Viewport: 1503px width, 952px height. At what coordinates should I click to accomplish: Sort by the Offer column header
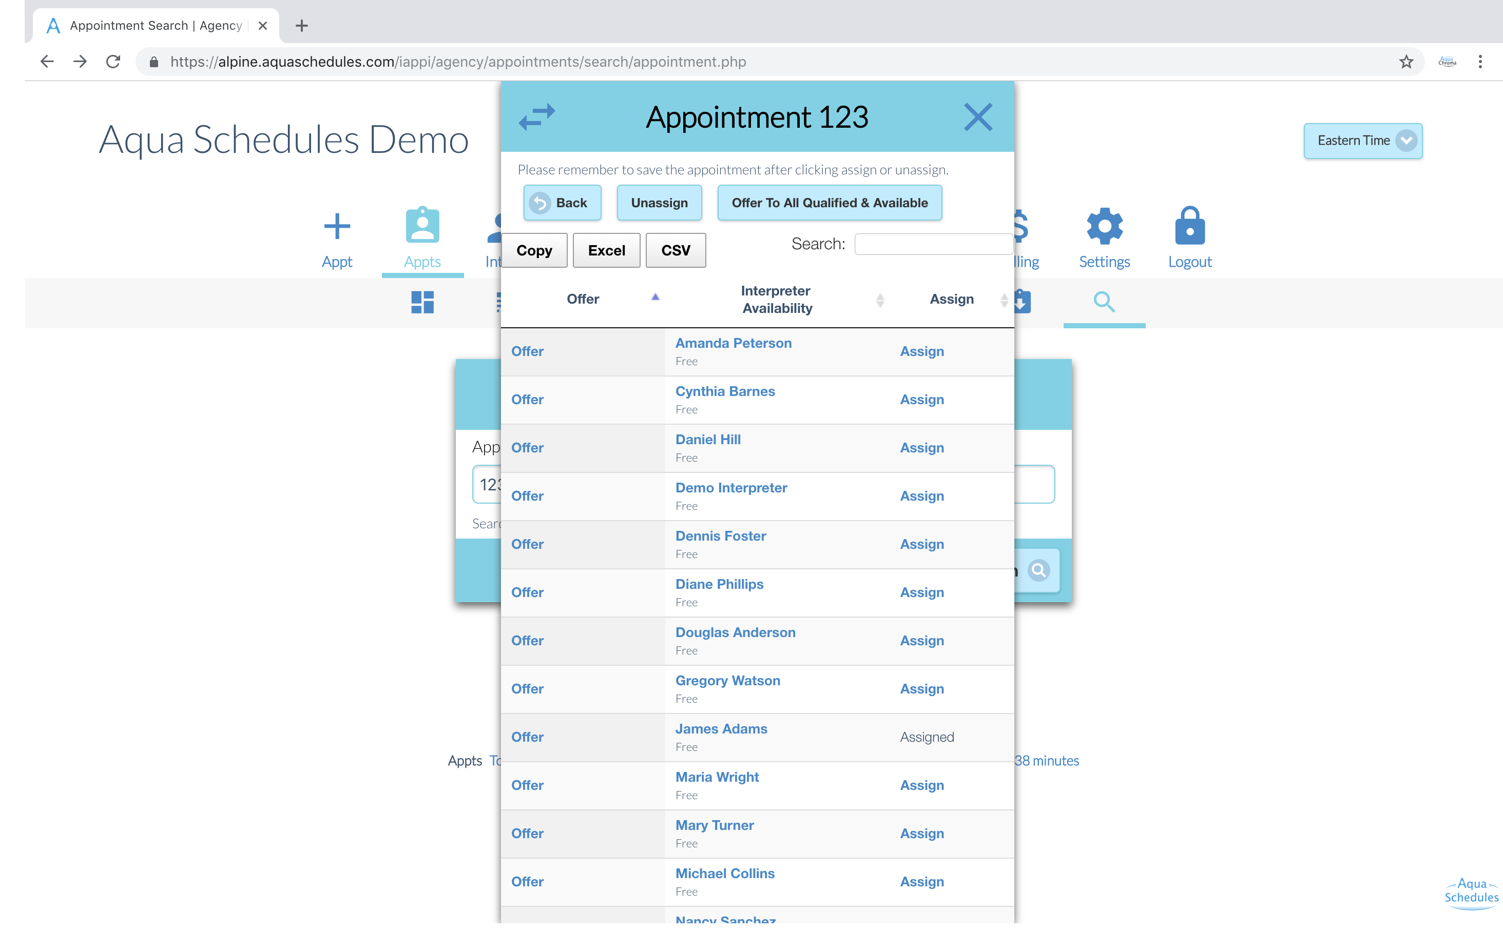pos(582,299)
